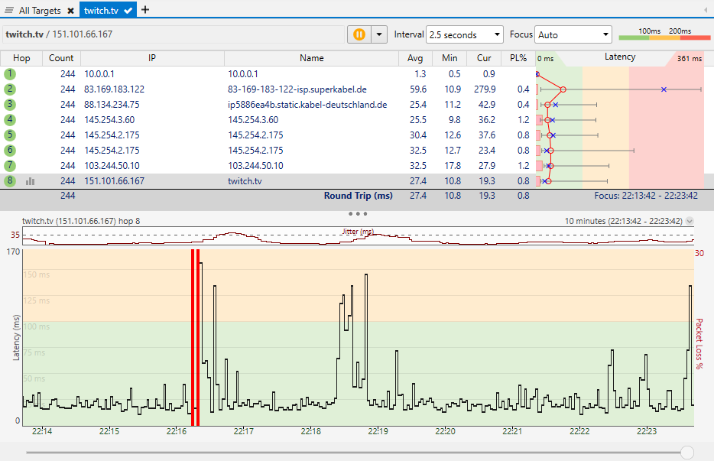Click the PL% column header

point(518,58)
